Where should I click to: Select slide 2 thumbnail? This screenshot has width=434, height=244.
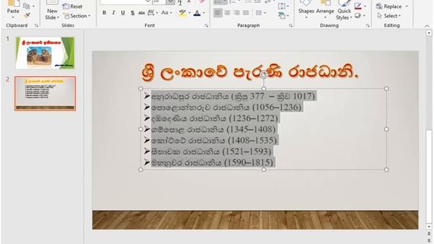(45, 94)
